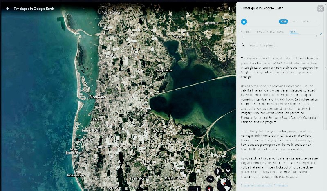Show more tabs with right chevron
This screenshot has width=327, height=191.
[321, 33]
